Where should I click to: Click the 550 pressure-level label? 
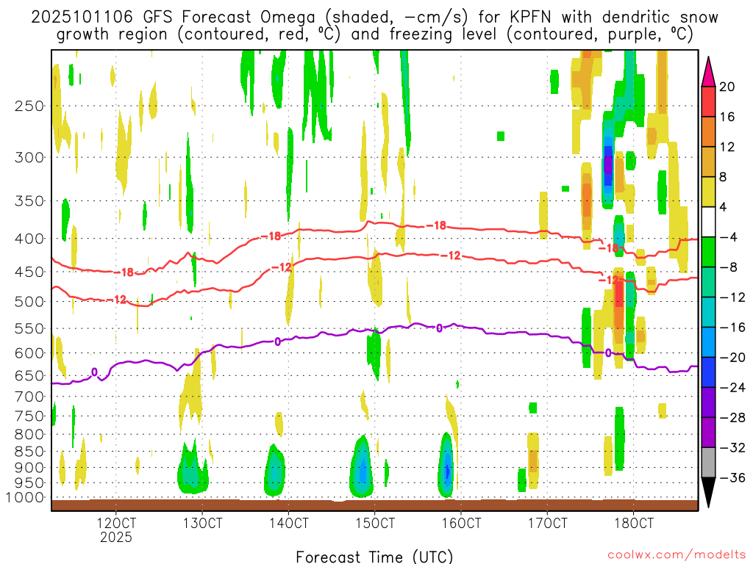(29, 328)
